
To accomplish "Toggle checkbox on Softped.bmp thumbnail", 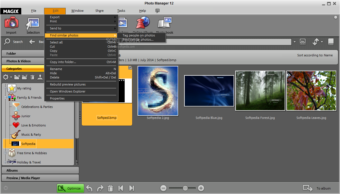I will coord(130,68).
